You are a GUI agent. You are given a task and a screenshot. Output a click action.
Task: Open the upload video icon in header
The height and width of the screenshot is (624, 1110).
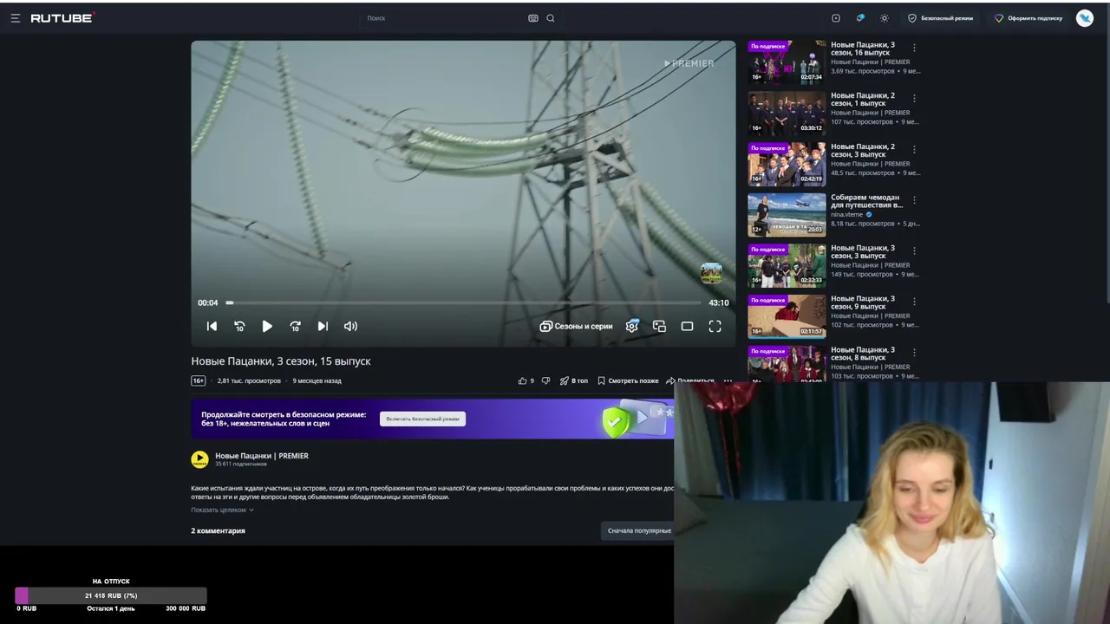pos(836,18)
